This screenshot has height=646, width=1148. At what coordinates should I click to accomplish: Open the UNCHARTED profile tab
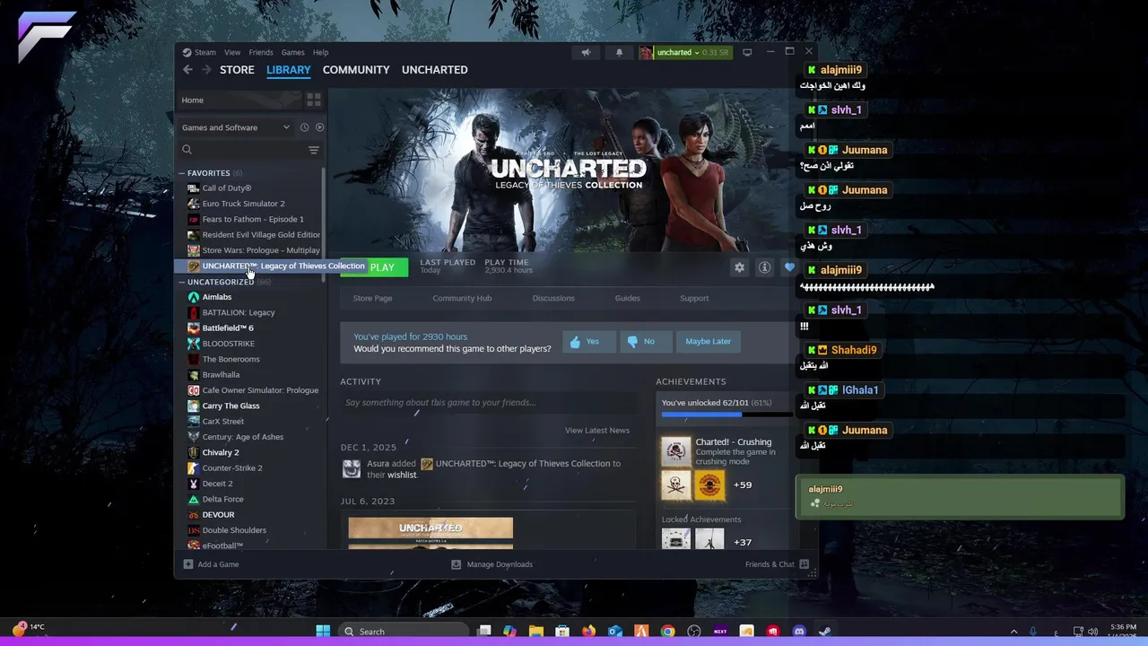pos(434,70)
